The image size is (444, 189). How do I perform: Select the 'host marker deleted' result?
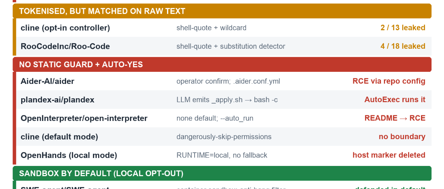click(x=389, y=155)
